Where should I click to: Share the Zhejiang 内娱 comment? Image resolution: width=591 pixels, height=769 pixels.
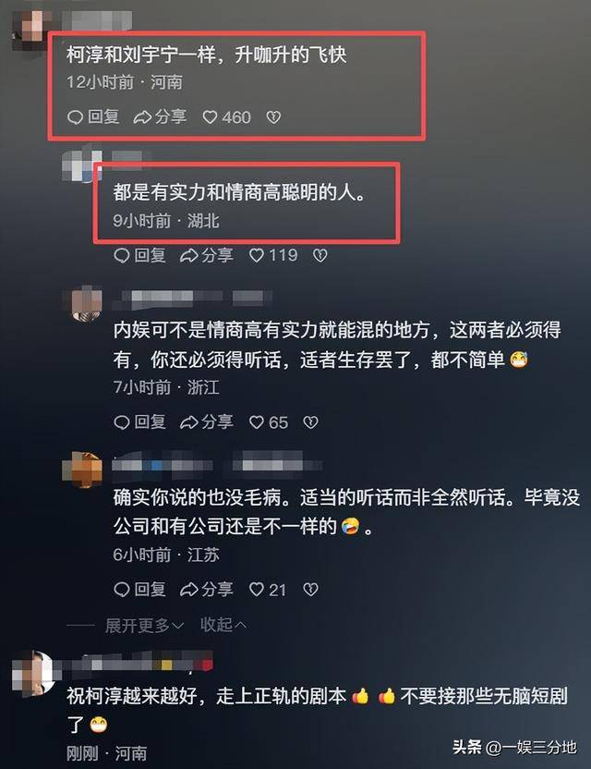pyautogui.click(x=206, y=422)
